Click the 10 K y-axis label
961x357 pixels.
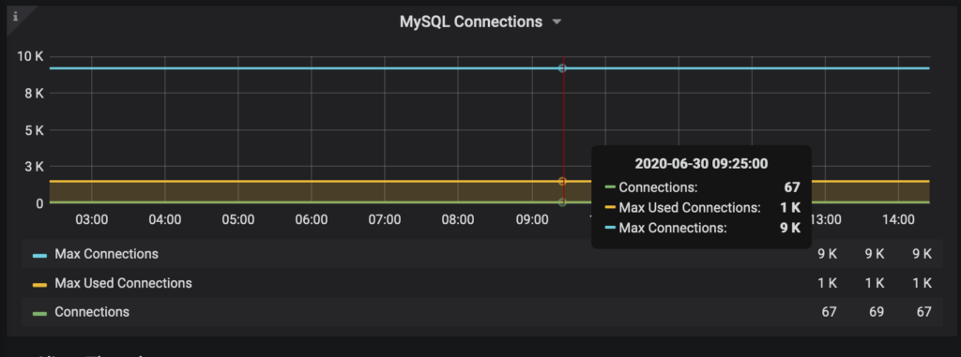tap(30, 57)
